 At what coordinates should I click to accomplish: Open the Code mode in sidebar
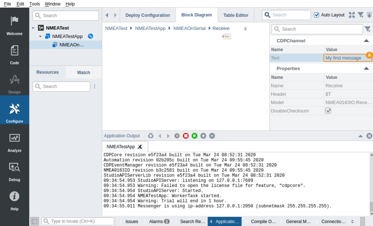(x=15, y=55)
